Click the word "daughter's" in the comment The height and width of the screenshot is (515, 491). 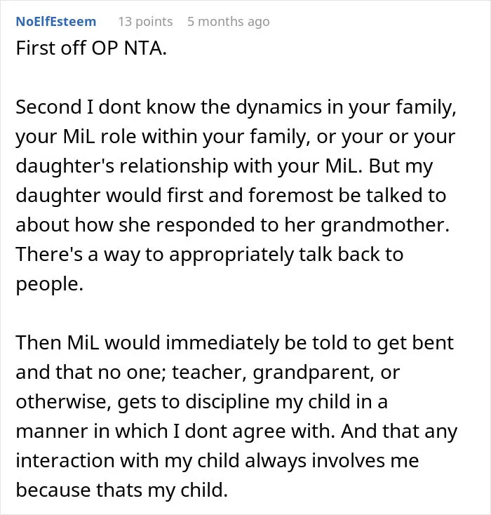click(x=65, y=166)
